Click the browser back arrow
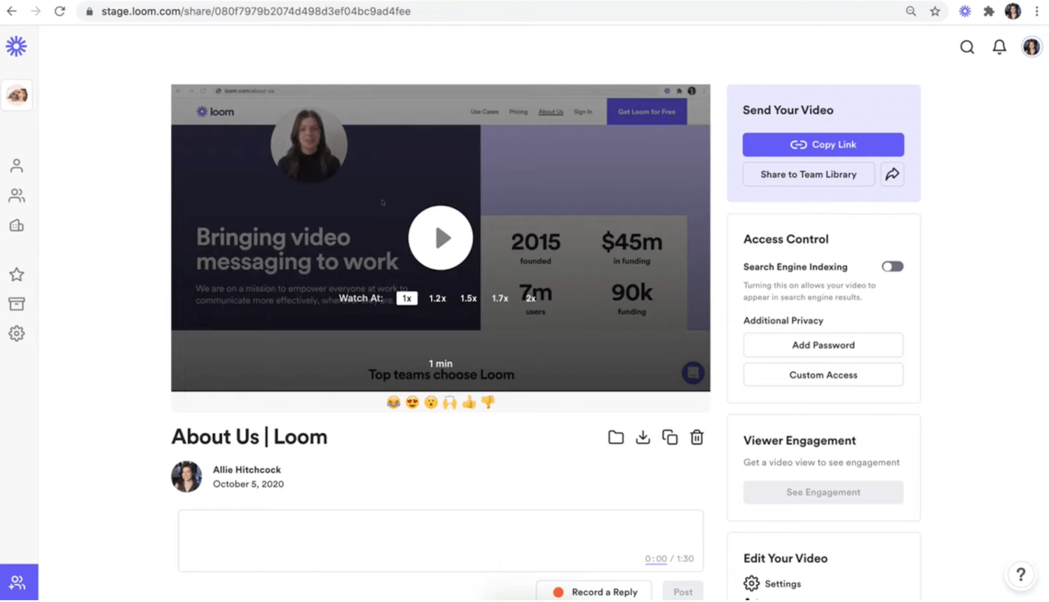Viewport: 1049px width, 602px height. [12, 11]
